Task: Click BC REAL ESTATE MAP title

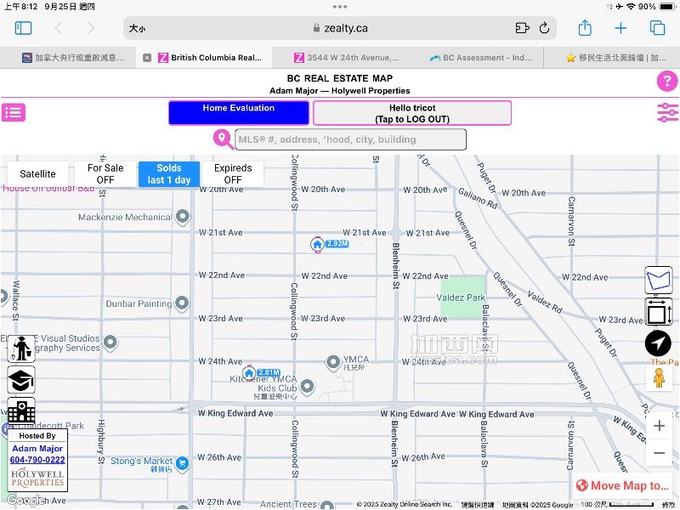Action: (x=339, y=78)
